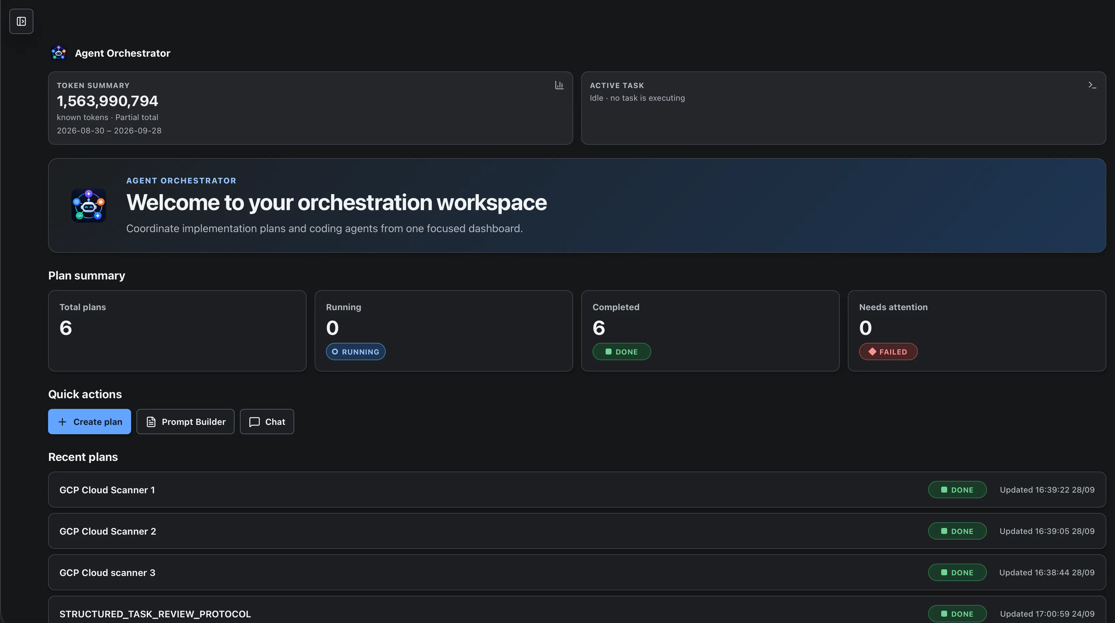Click DONE badge on GCP Cloud Scanner 1
Viewport: 1115px width, 623px height.
click(x=958, y=490)
